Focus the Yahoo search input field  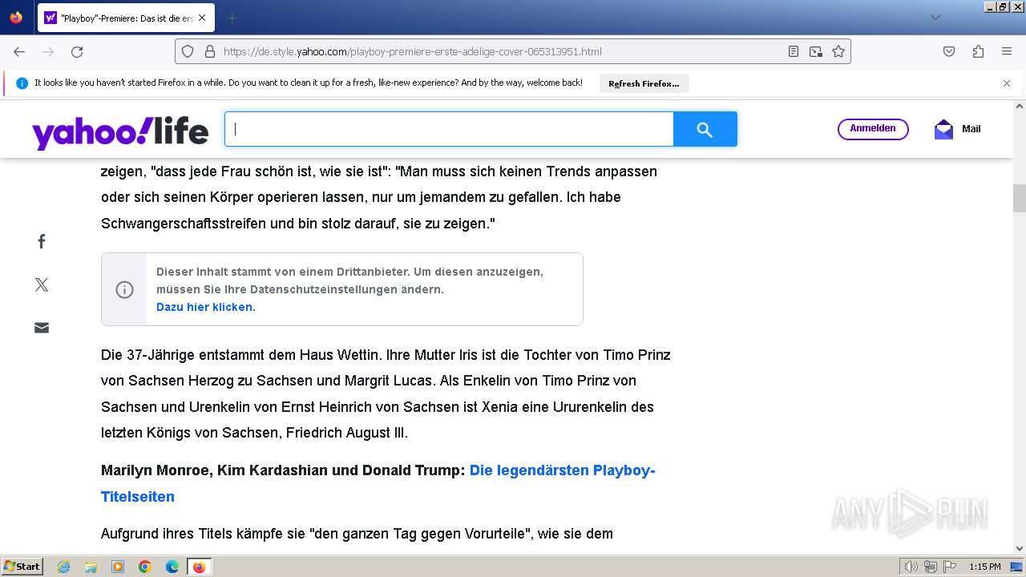pos(449,129)
